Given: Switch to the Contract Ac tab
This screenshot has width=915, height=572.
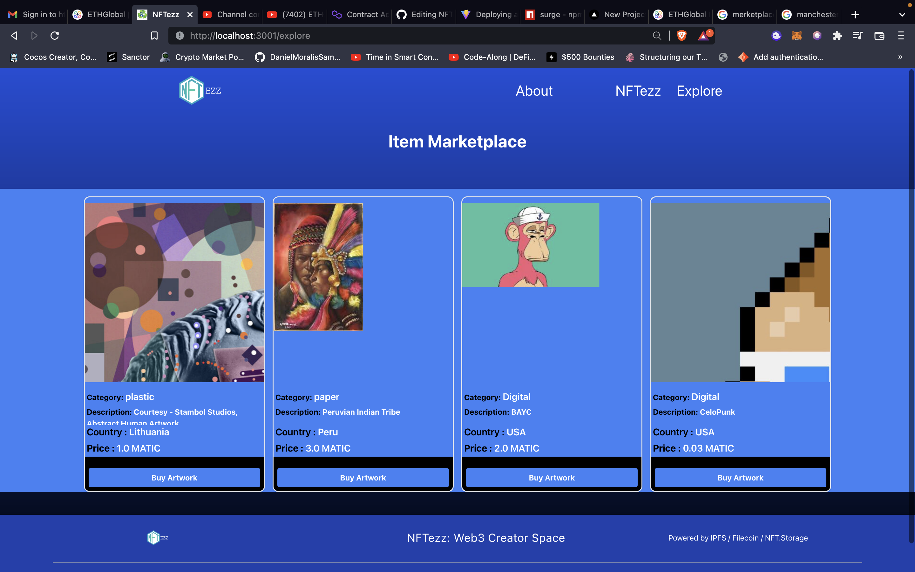Looking at the screenshot, I should point(360,15).
